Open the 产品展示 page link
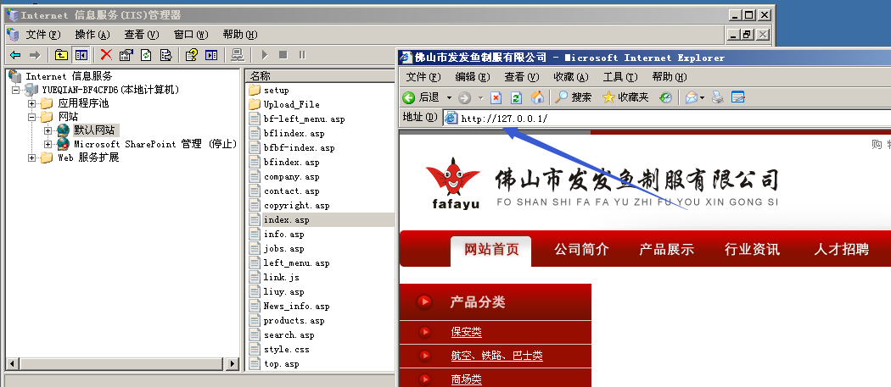The height and width of the screenshot is (387, 891). coord(666,249)
